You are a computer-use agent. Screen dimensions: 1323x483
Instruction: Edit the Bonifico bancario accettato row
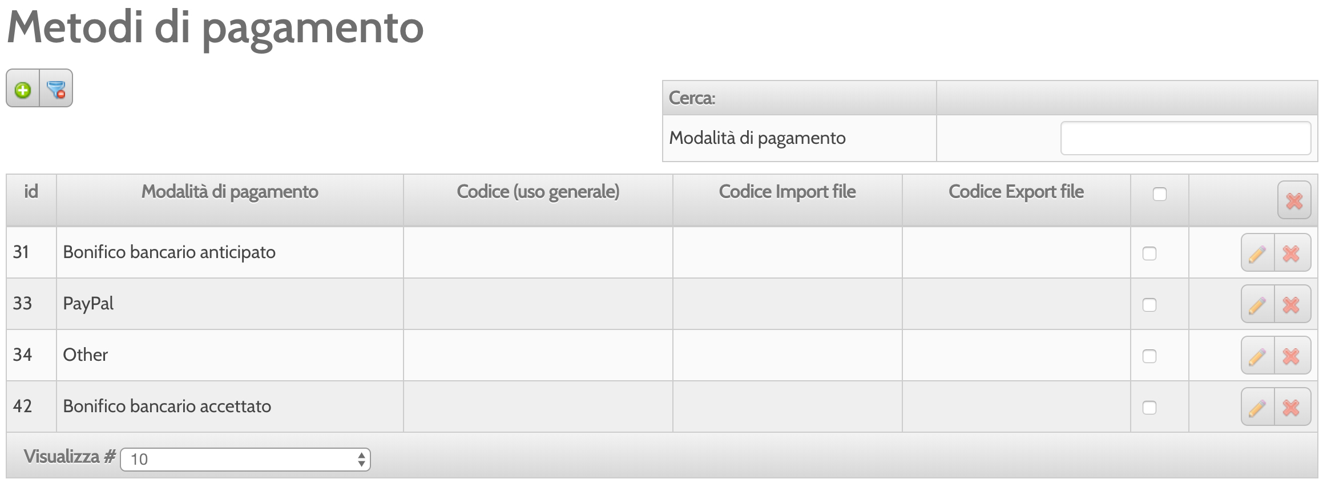[1257, 407]
